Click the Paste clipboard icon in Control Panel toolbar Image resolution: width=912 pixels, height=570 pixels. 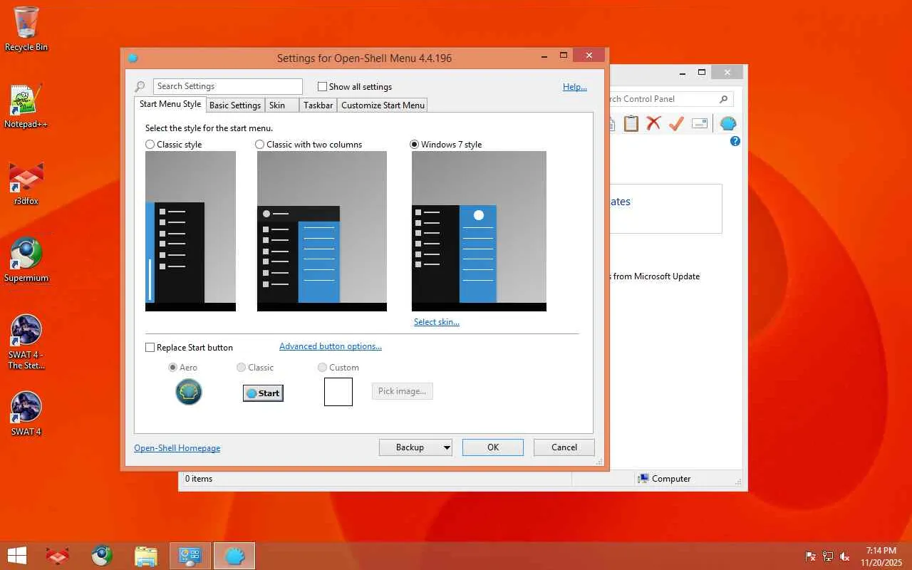coord(631,123)
